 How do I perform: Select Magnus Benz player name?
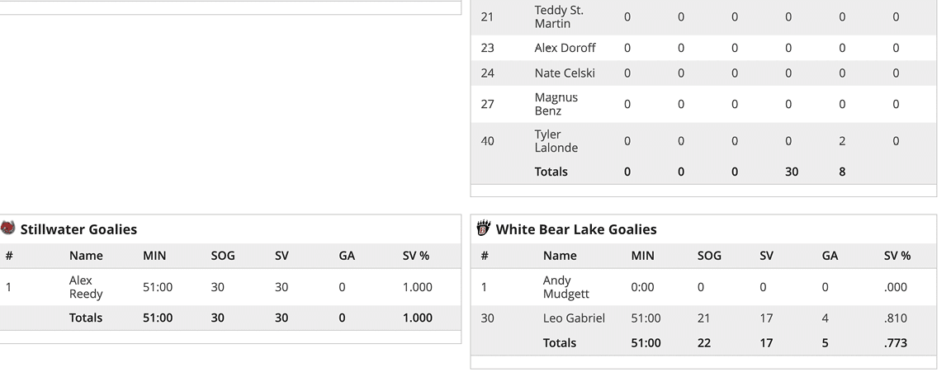556,104
